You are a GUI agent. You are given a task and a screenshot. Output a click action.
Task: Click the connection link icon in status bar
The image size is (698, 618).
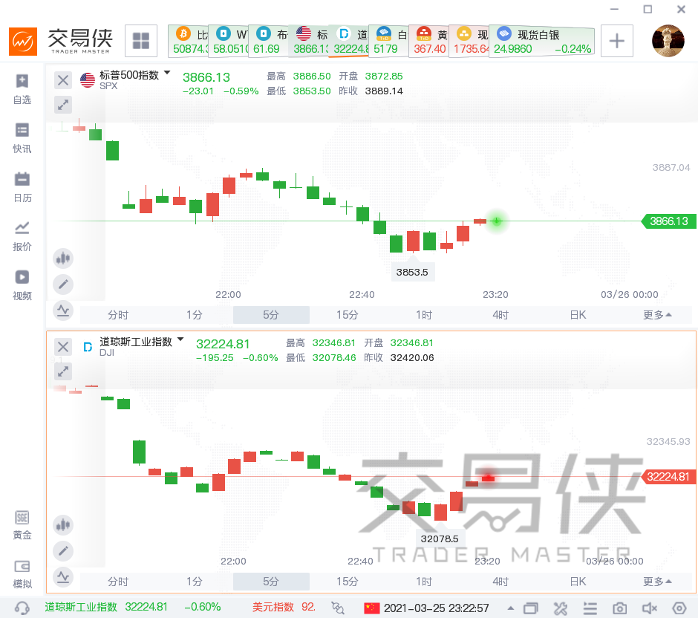pos(338,608)
